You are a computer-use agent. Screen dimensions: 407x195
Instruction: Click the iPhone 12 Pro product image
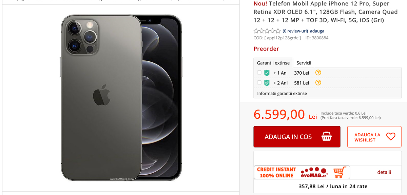[121, 98]
